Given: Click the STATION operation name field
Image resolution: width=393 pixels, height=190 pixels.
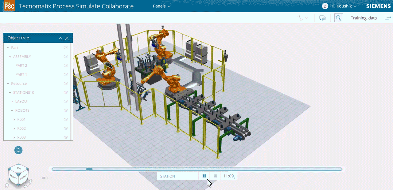Looking at the screenshot, I should (177, 176).
